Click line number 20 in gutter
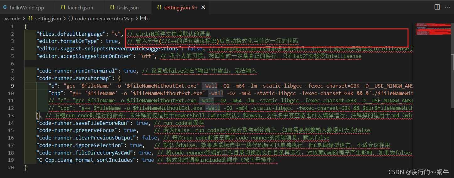The width and height of the screenshot is (454, 178). pos(11,167)
